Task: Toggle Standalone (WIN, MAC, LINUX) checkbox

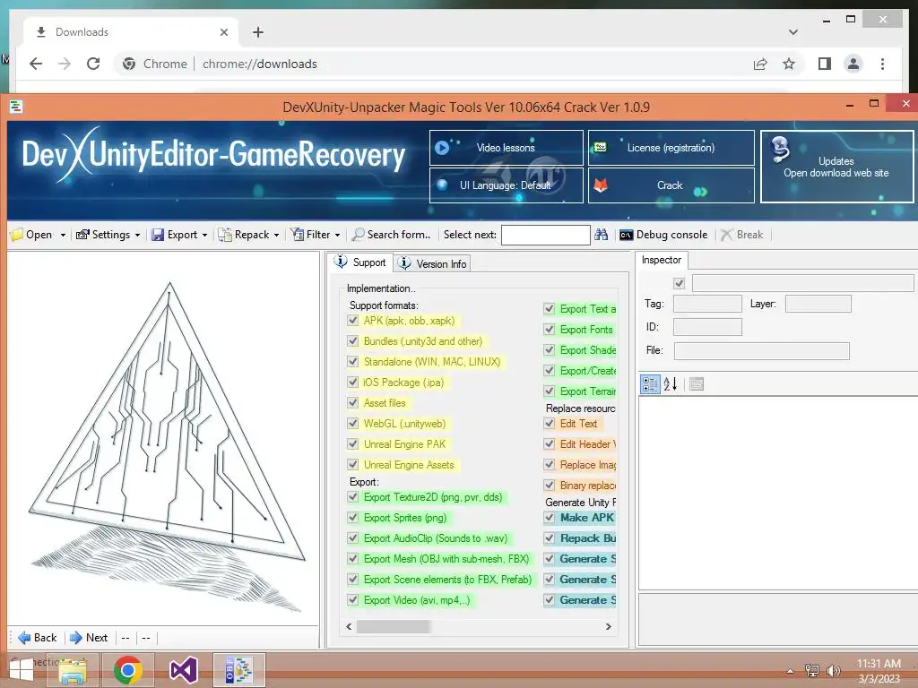Action: coord(352,362)
